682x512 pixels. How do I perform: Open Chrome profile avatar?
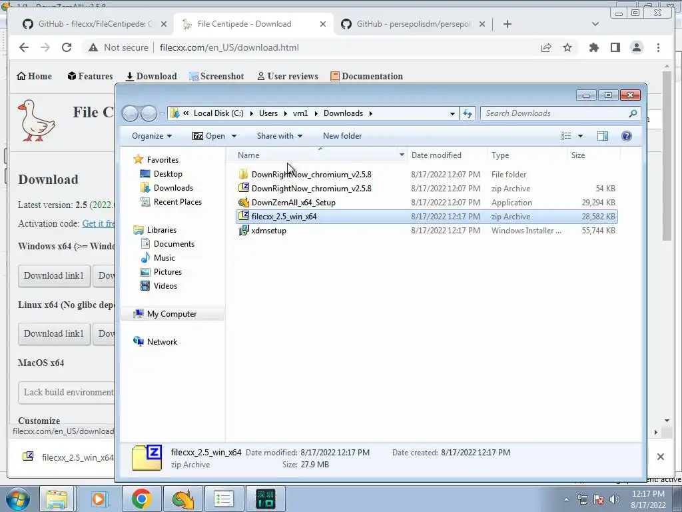click(636, 47)
